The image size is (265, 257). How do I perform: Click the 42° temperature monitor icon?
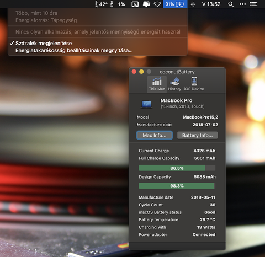101,4
